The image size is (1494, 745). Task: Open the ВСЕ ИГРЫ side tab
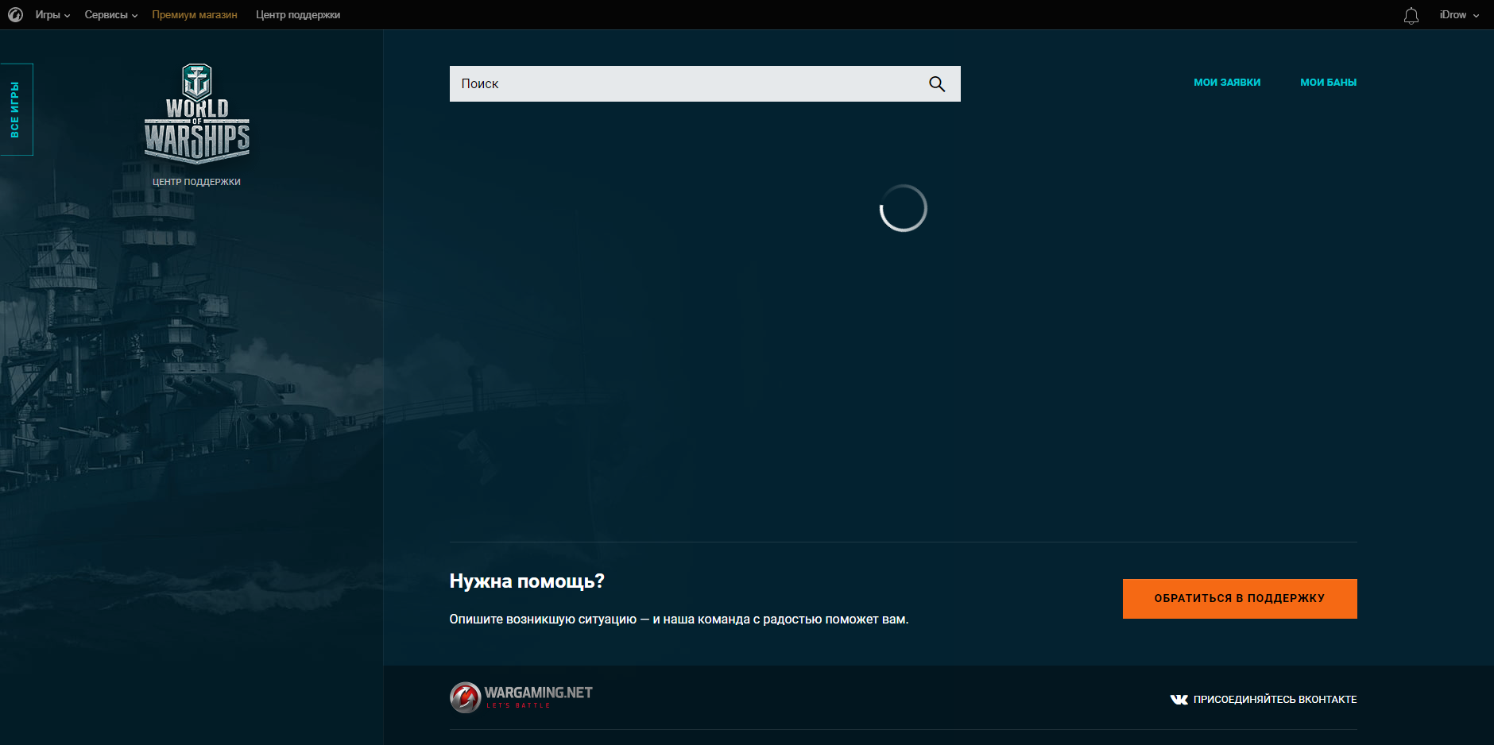(x=16, y=110)
